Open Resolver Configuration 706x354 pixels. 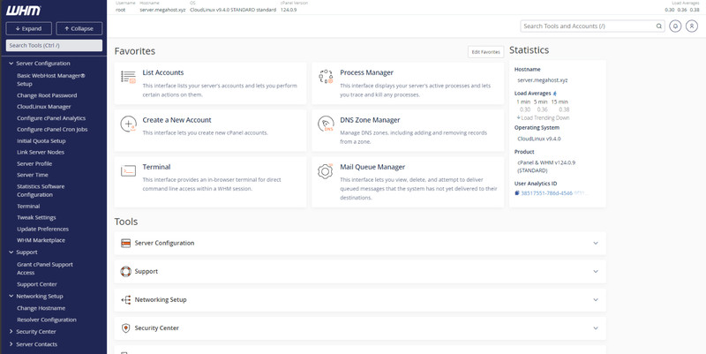(x=47, y=320)
